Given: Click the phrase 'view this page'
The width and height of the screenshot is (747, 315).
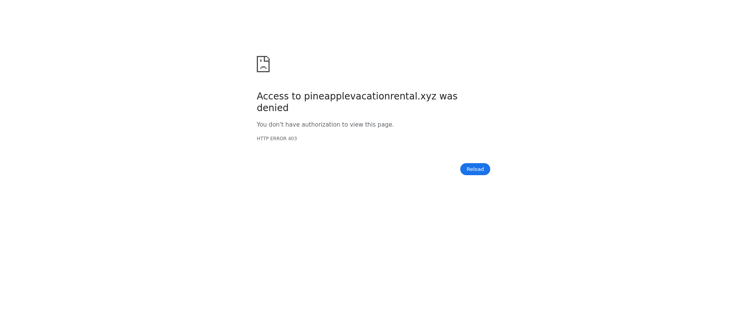Looking at the screenshot, I should (x=371, y=125).
